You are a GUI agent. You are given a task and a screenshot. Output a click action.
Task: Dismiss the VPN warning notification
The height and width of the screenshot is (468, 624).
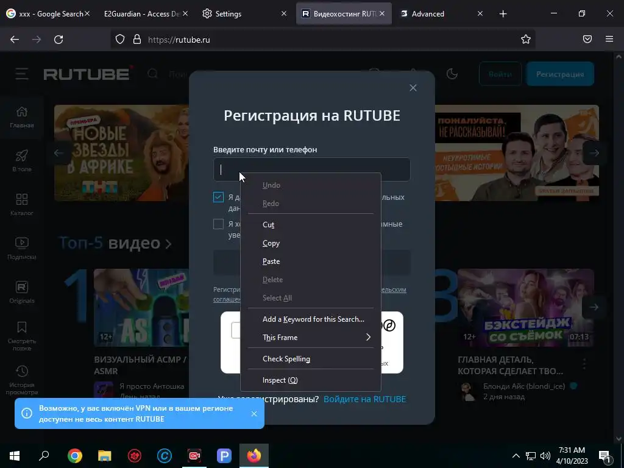254,414
